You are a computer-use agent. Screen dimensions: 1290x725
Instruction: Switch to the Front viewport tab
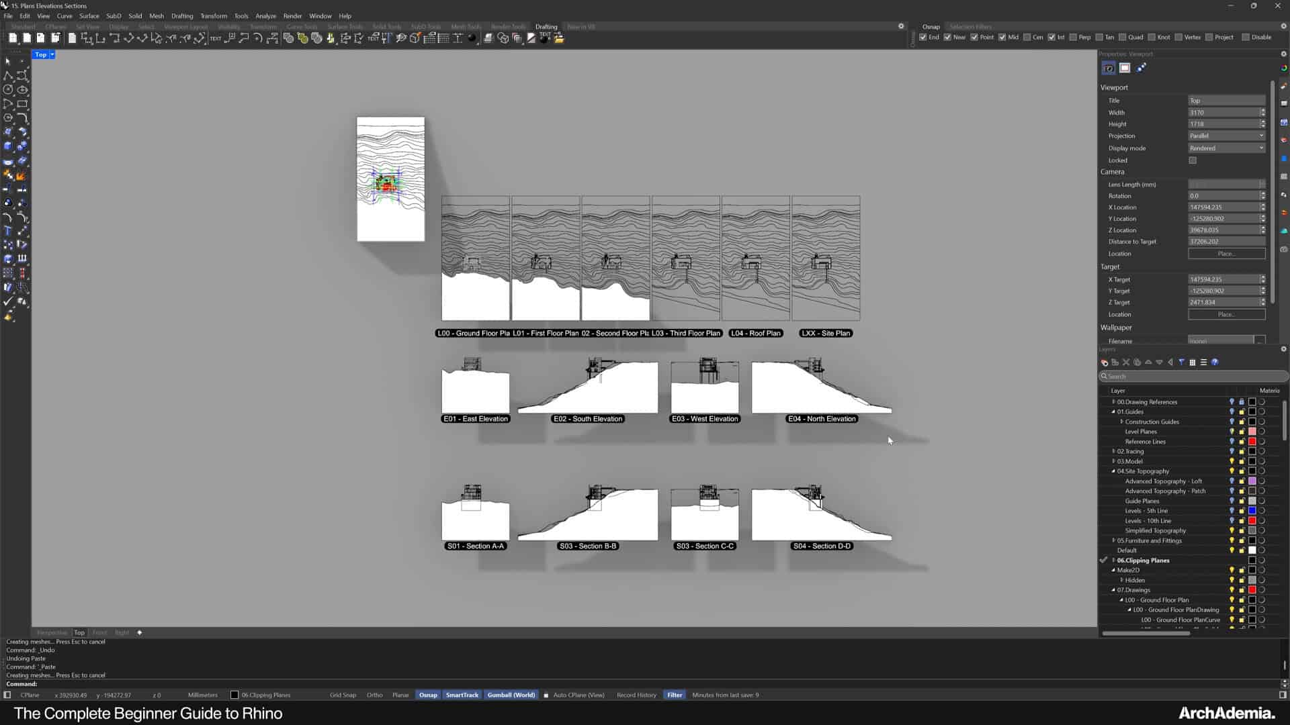99,632
